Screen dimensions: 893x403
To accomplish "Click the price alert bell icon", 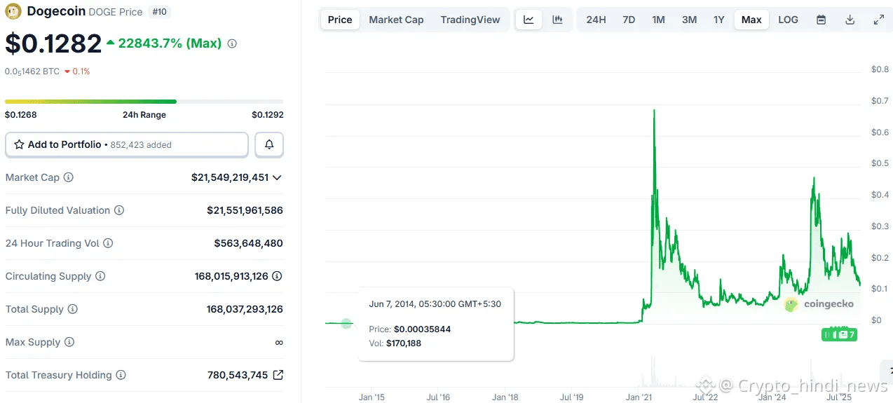I will (x=269, y=145).
